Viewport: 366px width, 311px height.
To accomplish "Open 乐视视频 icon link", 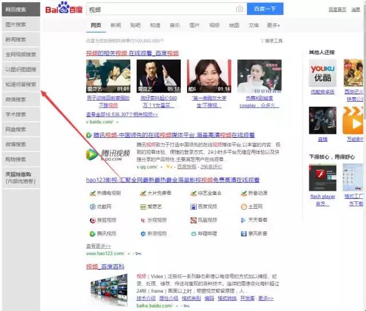I will click(x=153, y=220).
